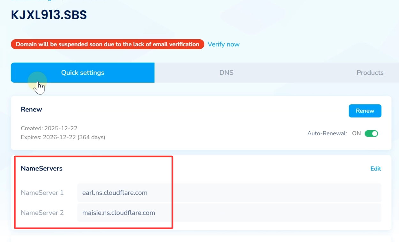
Task: Click Edit next to NameServers
Action: pos(375,169)
